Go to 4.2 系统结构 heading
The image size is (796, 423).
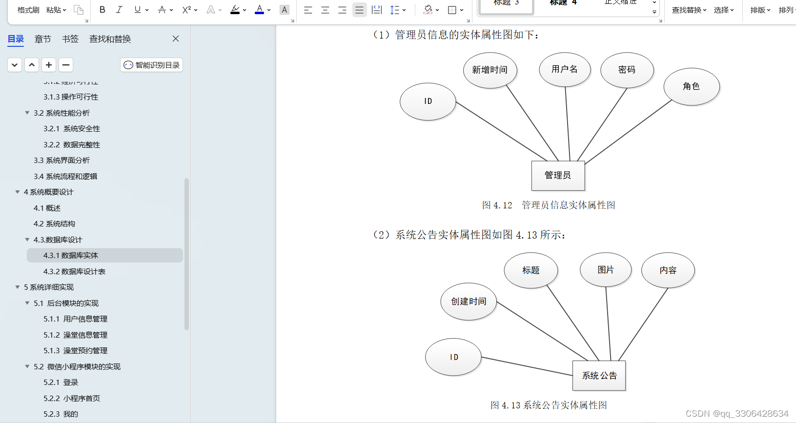coord(54,224)
